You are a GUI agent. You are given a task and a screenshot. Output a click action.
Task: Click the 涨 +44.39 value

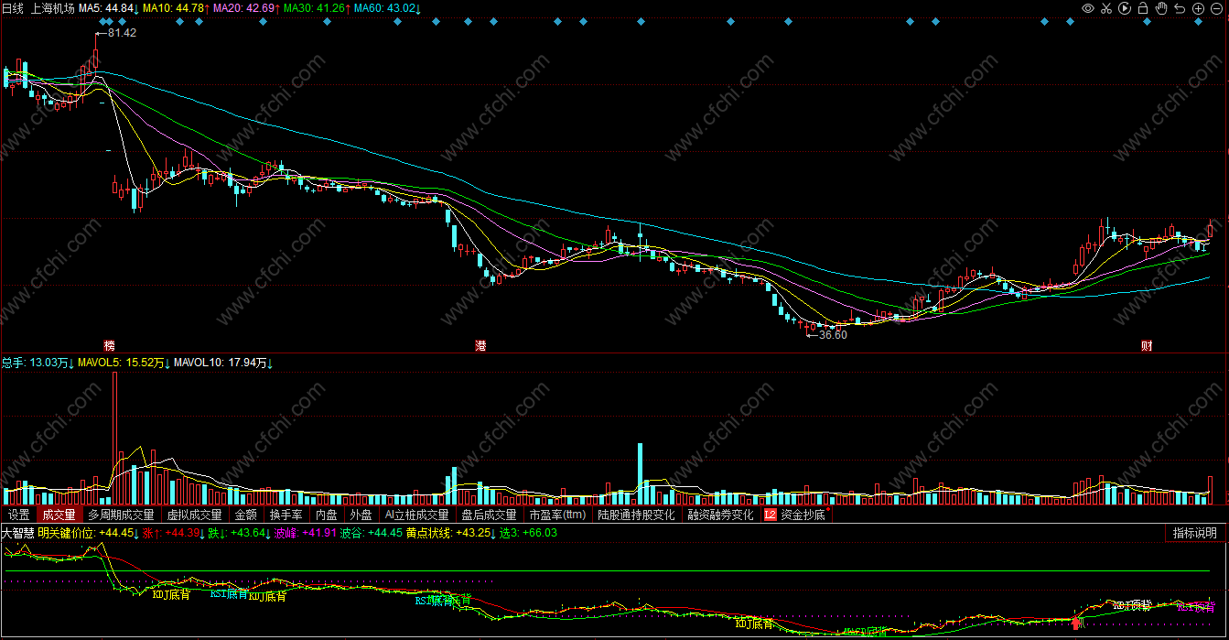(172, 532)
